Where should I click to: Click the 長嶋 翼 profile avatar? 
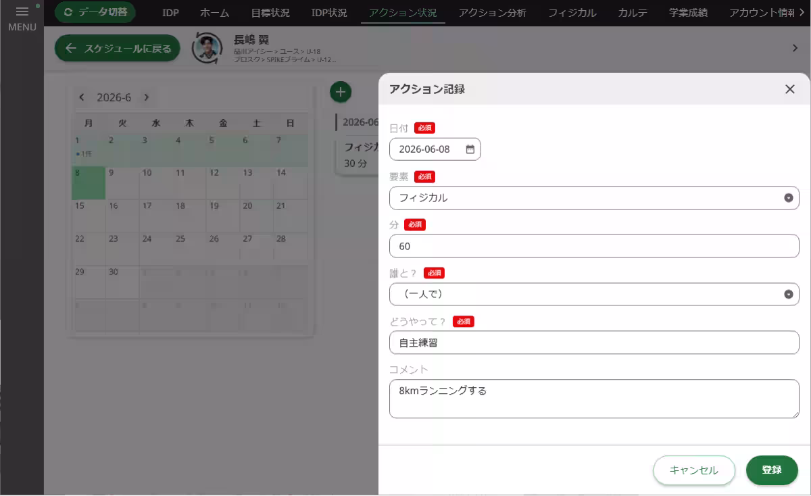[207, 48]
